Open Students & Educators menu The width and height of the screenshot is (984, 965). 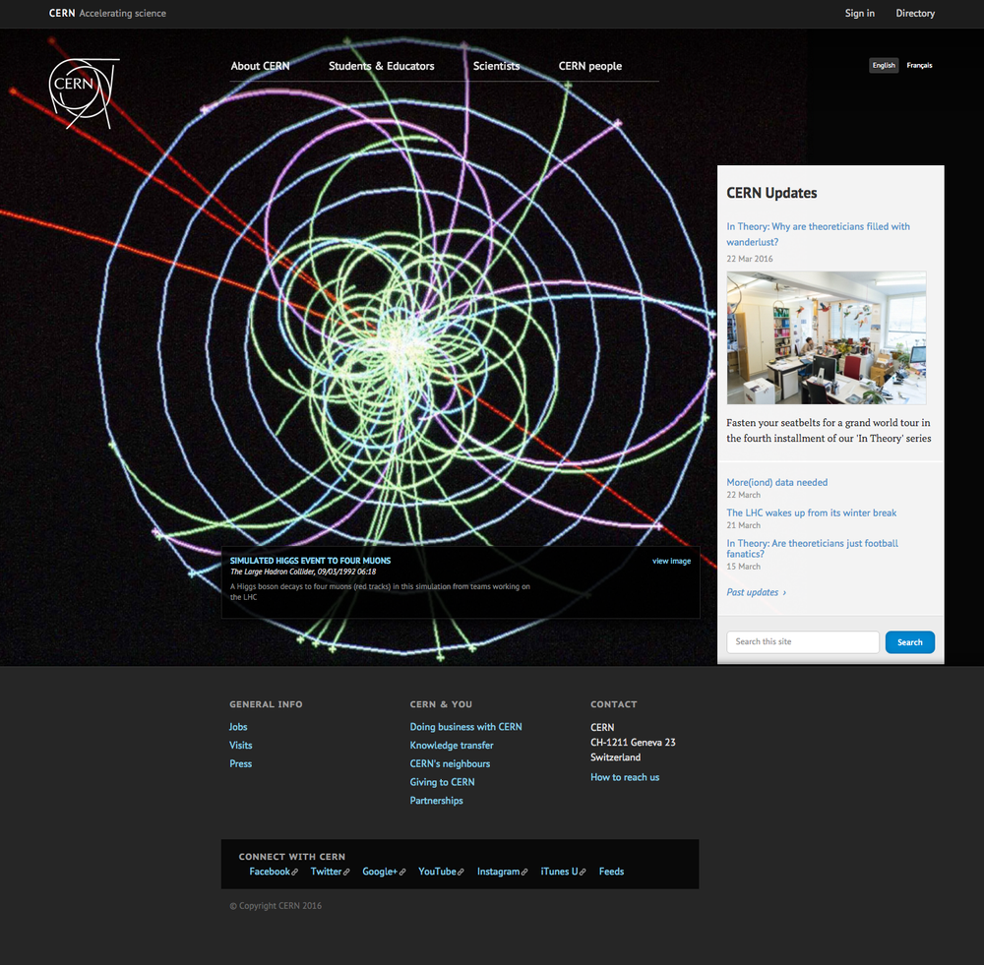pyautogui.click(x=381, y=66)
